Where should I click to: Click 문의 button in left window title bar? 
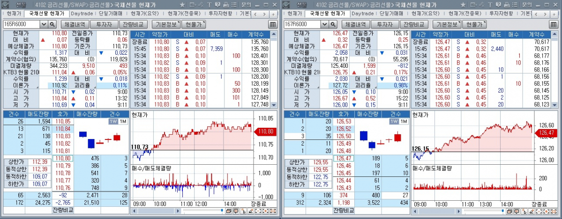pyautogui.click(x=246, y=5)
